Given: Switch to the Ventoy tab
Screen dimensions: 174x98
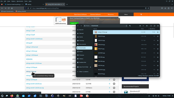Looking at the screenshot, I should tap(34, 5).
